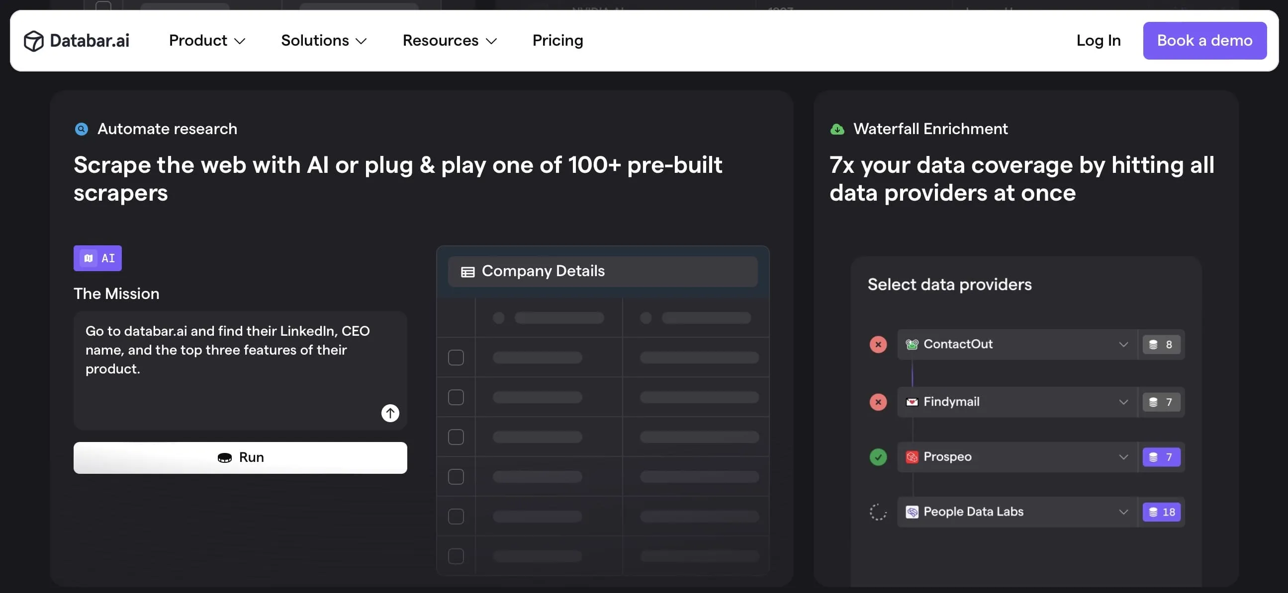Click the ContactOut provider icon
This screenshot has width=1288, height=593.
(912, 344)
